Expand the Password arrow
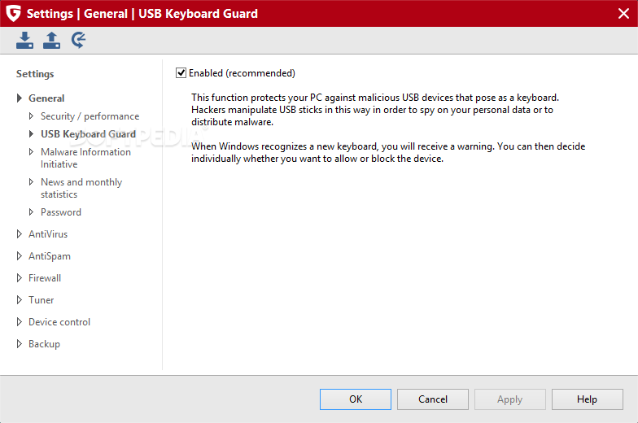Screen dimensions: 638x423 (31, 211)
